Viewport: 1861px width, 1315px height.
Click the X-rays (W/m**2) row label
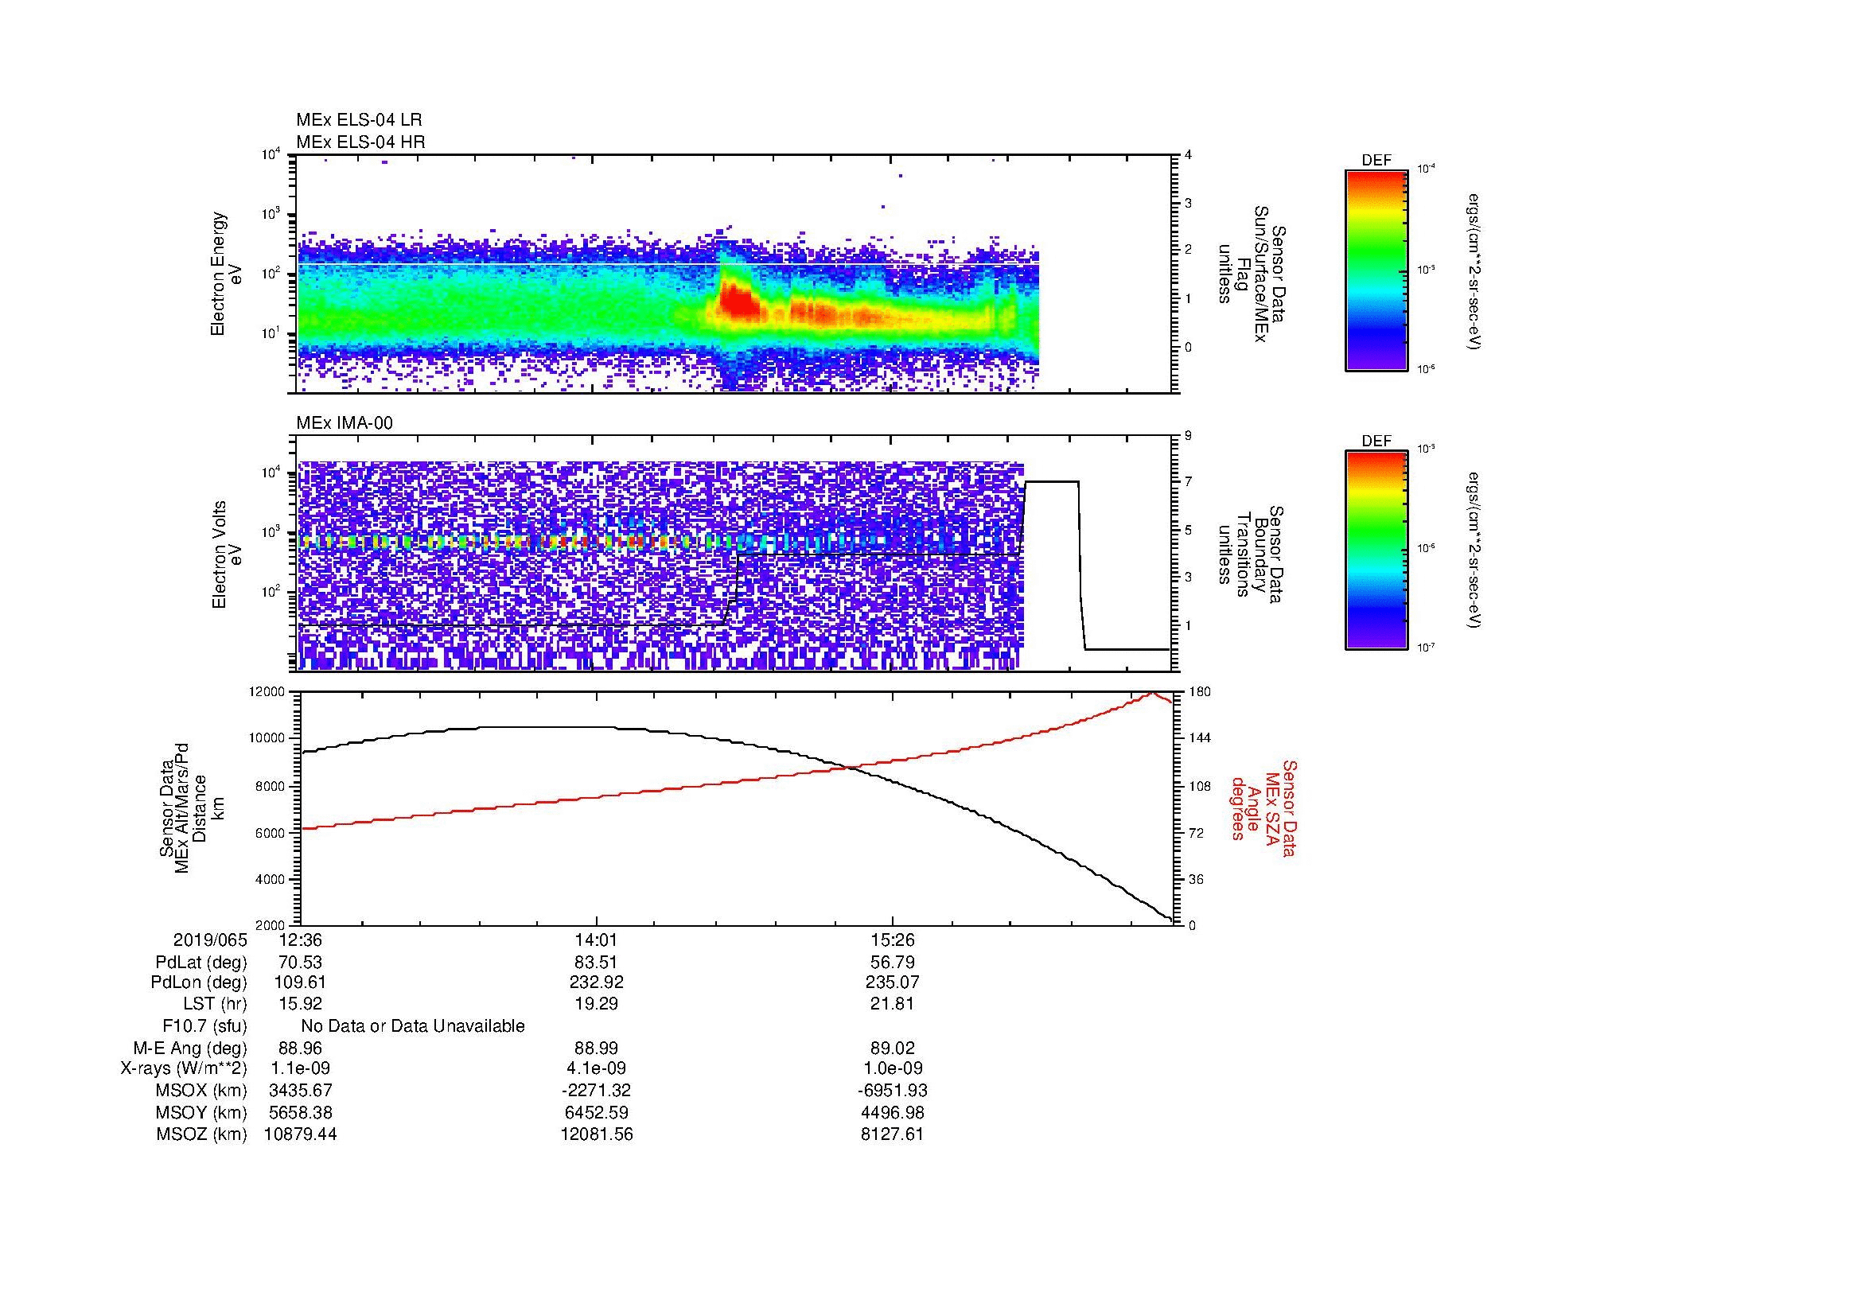(x=183, y=1068)
